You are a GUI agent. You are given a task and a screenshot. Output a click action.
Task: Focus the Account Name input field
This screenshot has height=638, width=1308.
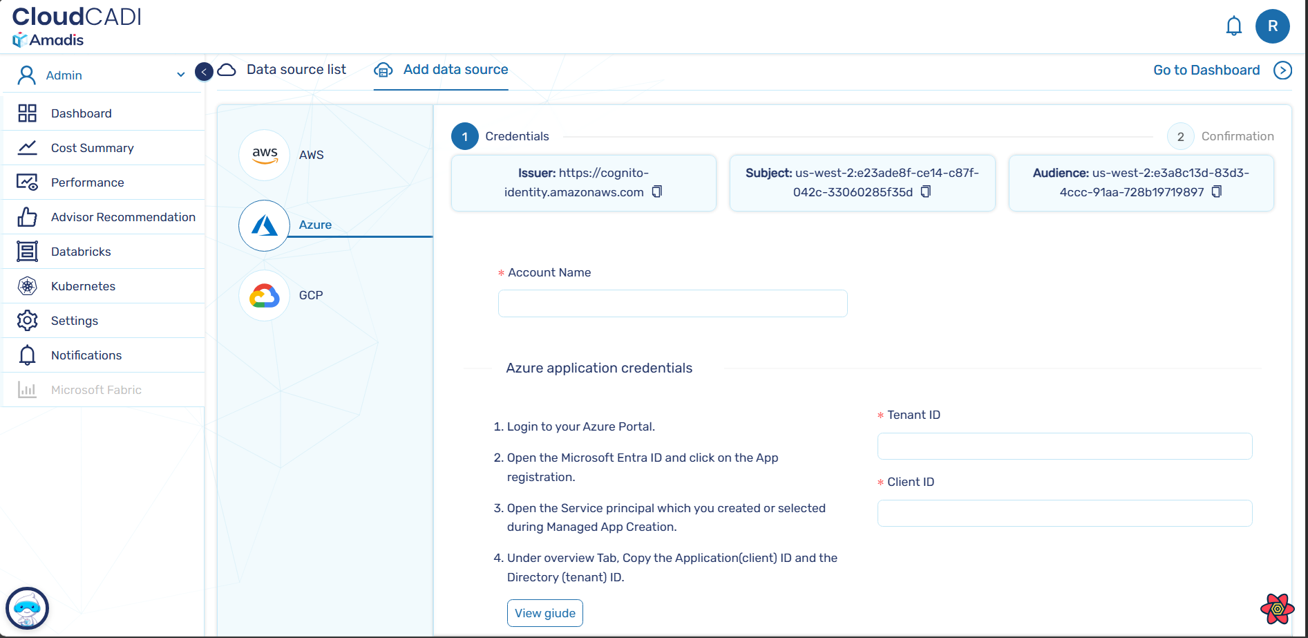click(x=672, y=303)
